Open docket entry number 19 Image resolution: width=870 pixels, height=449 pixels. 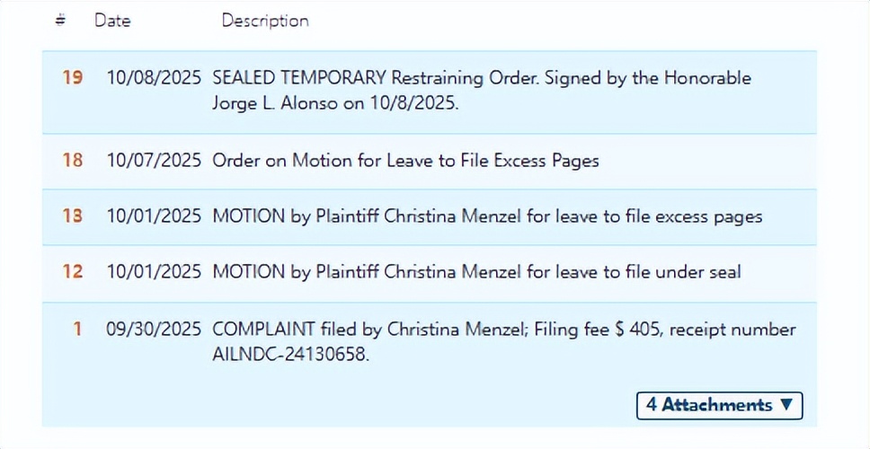click(x=72, y=78)
